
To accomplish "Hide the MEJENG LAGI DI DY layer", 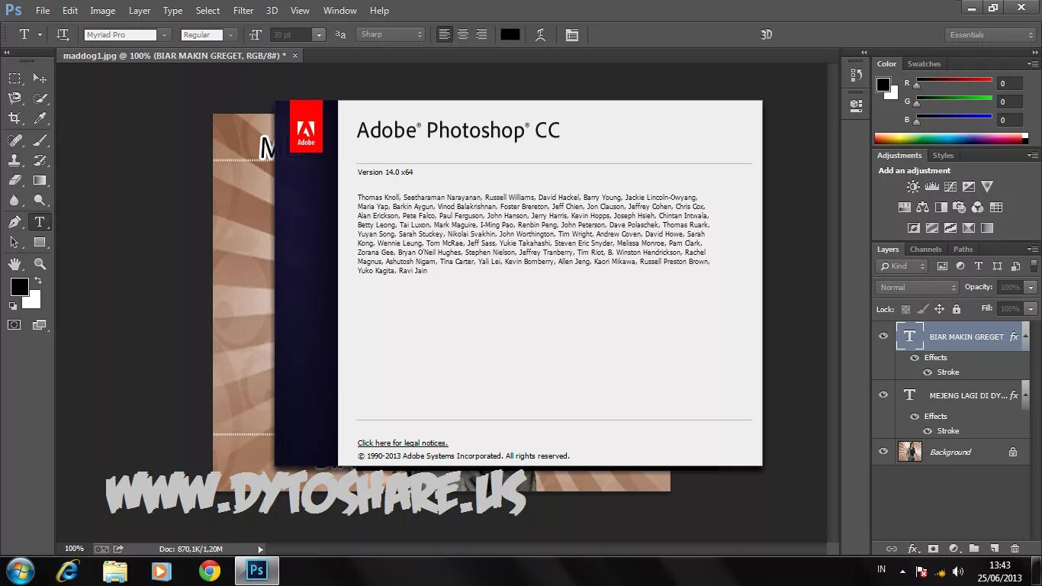I will pyautogui.click(x=883, y=394).
